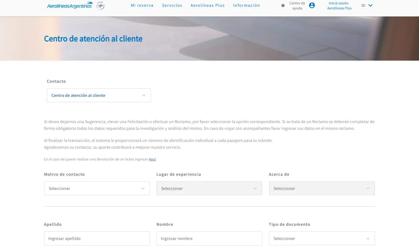Click the Centro de atención al cliente heading
This screenshot has width=419, height=247.
[x=93, y=39]
